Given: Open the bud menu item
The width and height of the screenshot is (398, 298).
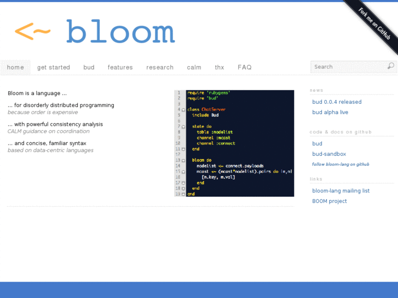Looking at the screenshot, I should tap(89, 67).
